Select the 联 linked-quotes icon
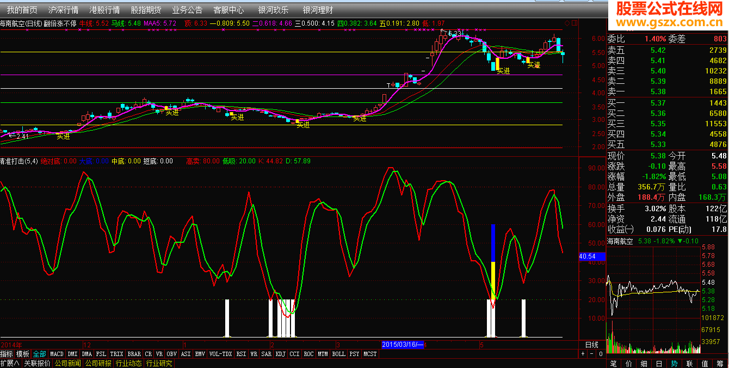Screen dimensions: 729x368 coord(689,363)
